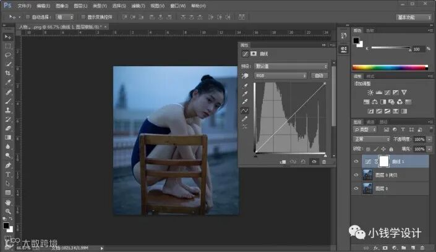This screenshot has height=252, width=436.
Task: Enable the Auto-Select checkbox
Action: point(28,17)
